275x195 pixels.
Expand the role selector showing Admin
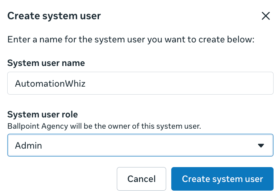[x=140, y=145]
